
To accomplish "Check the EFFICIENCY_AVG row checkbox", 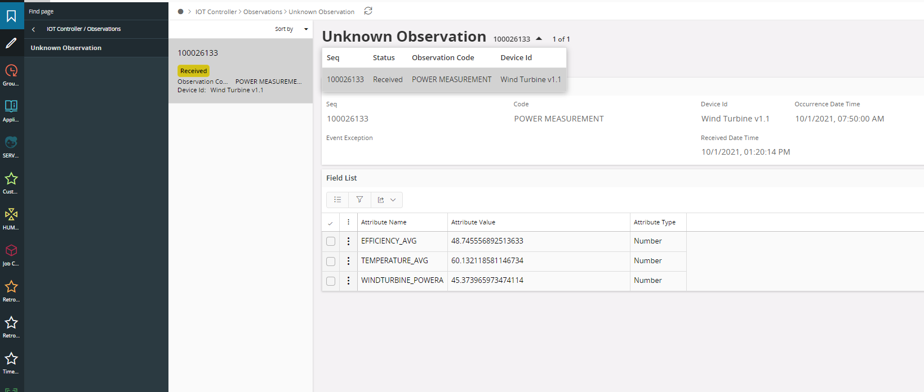I will (x=331, y=241).
